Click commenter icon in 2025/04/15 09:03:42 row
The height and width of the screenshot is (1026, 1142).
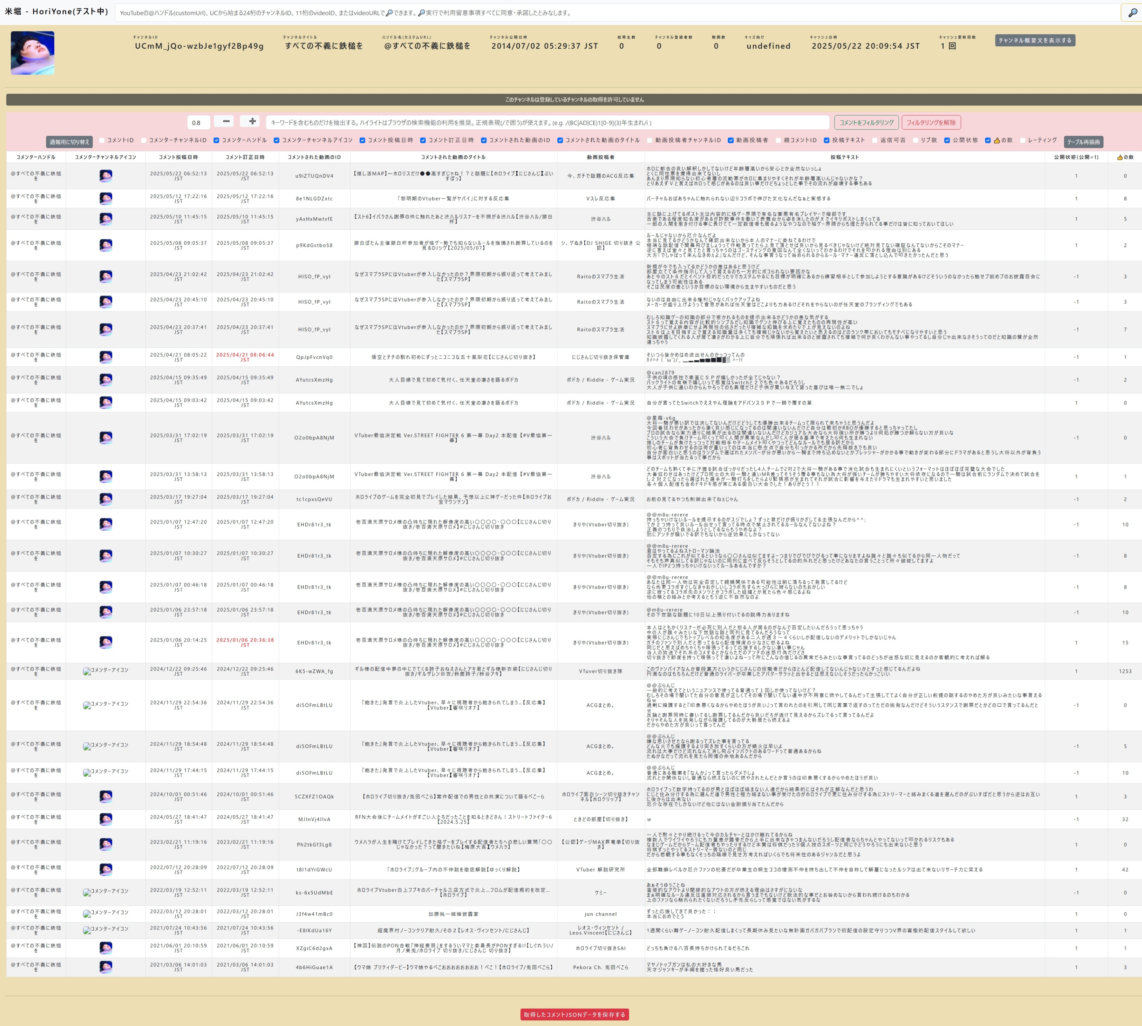click(x=105, y=403)
